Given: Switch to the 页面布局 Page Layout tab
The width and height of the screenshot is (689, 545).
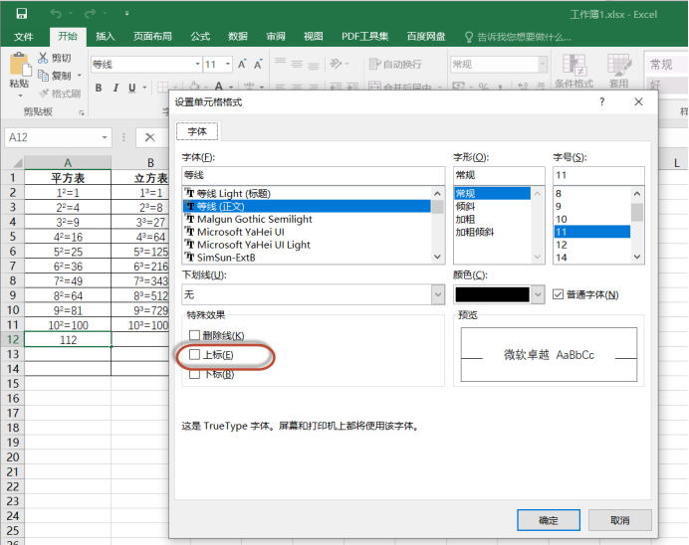Looking at the screenshot, I should 152,37.
